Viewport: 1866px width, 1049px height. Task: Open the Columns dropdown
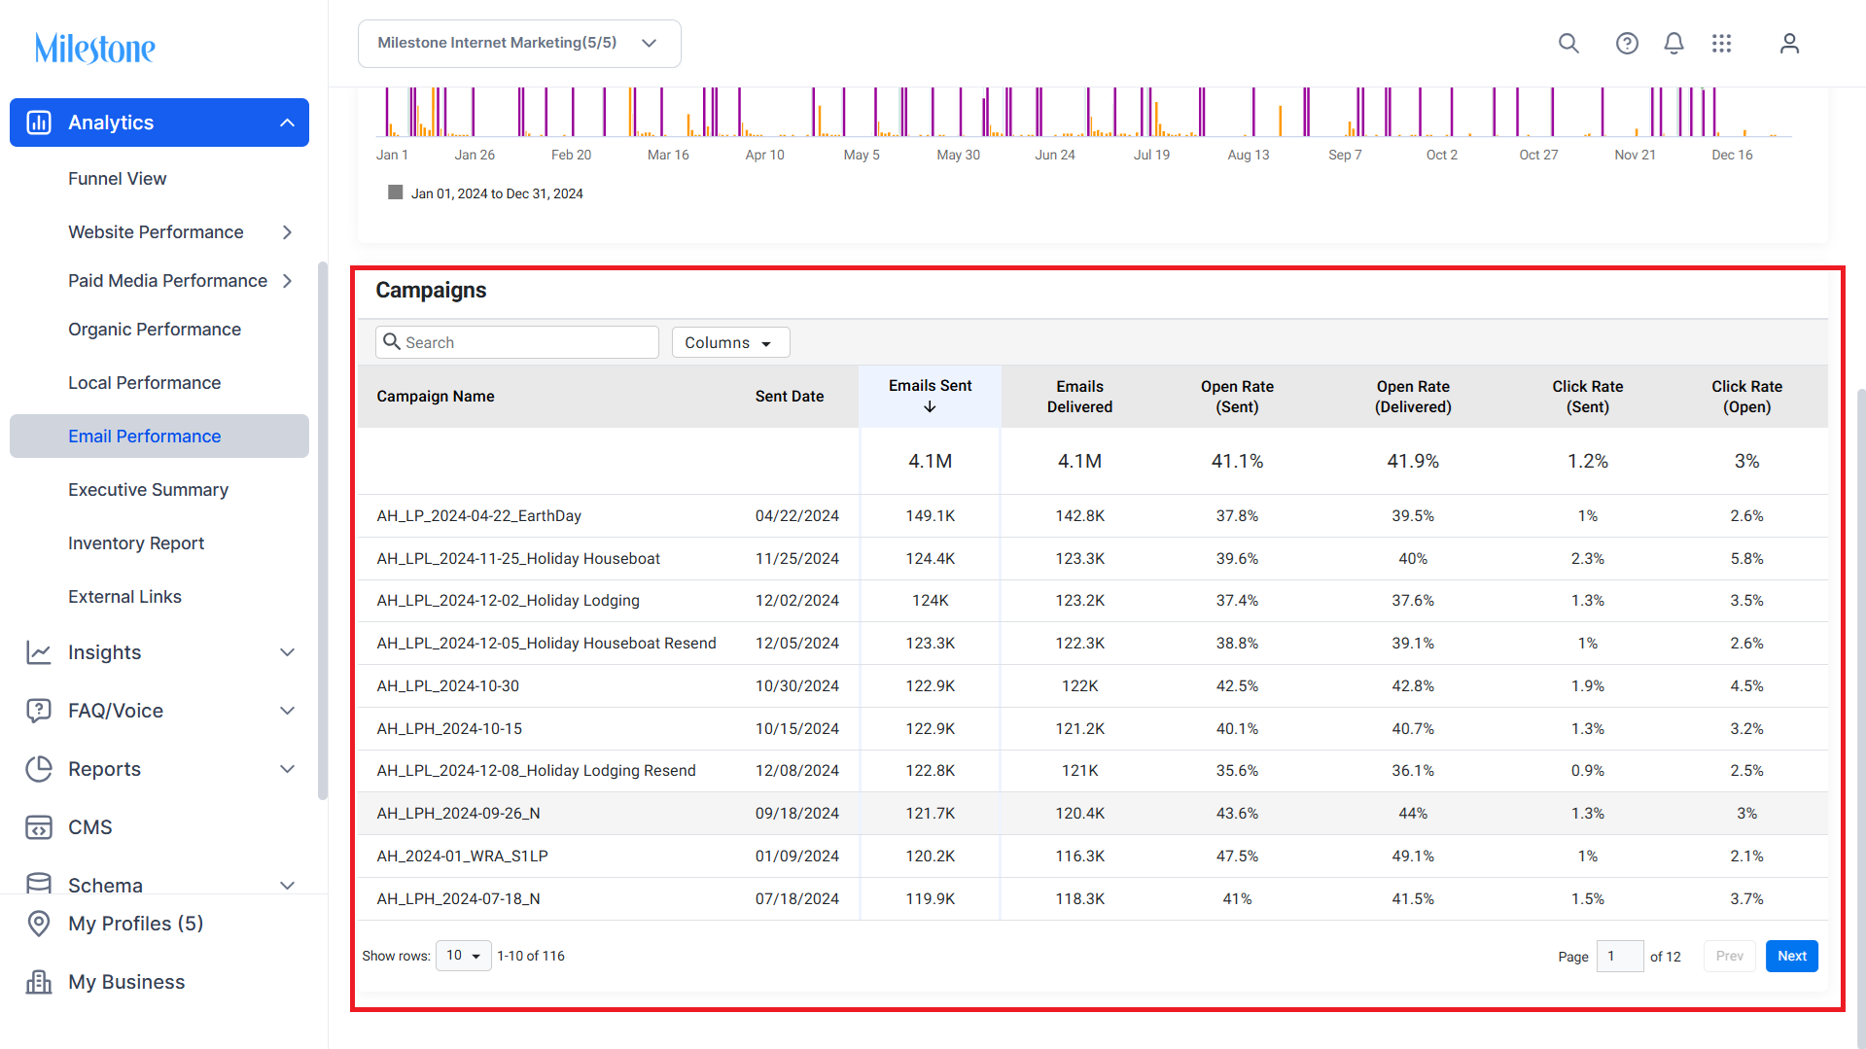[x=730, y=342]
